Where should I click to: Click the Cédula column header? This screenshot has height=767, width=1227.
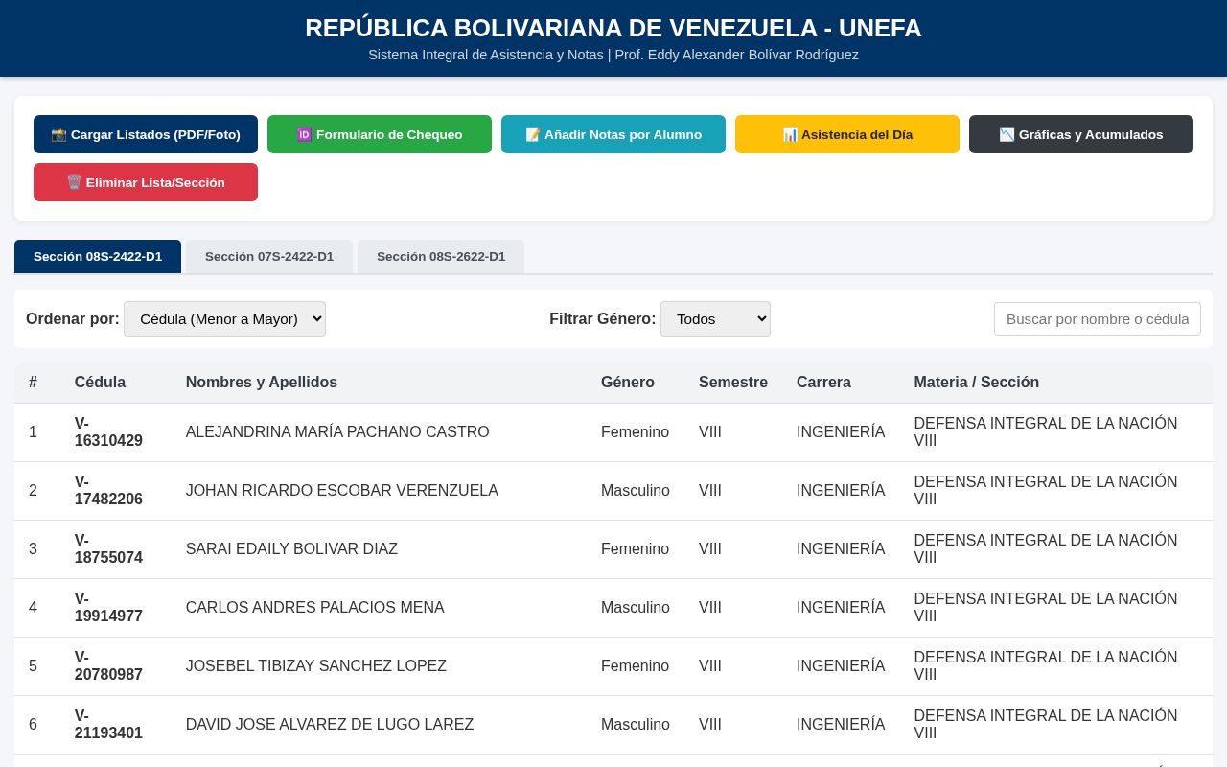click(x=100, y=383)
